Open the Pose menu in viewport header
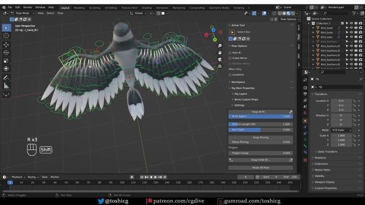 [60, 13]
